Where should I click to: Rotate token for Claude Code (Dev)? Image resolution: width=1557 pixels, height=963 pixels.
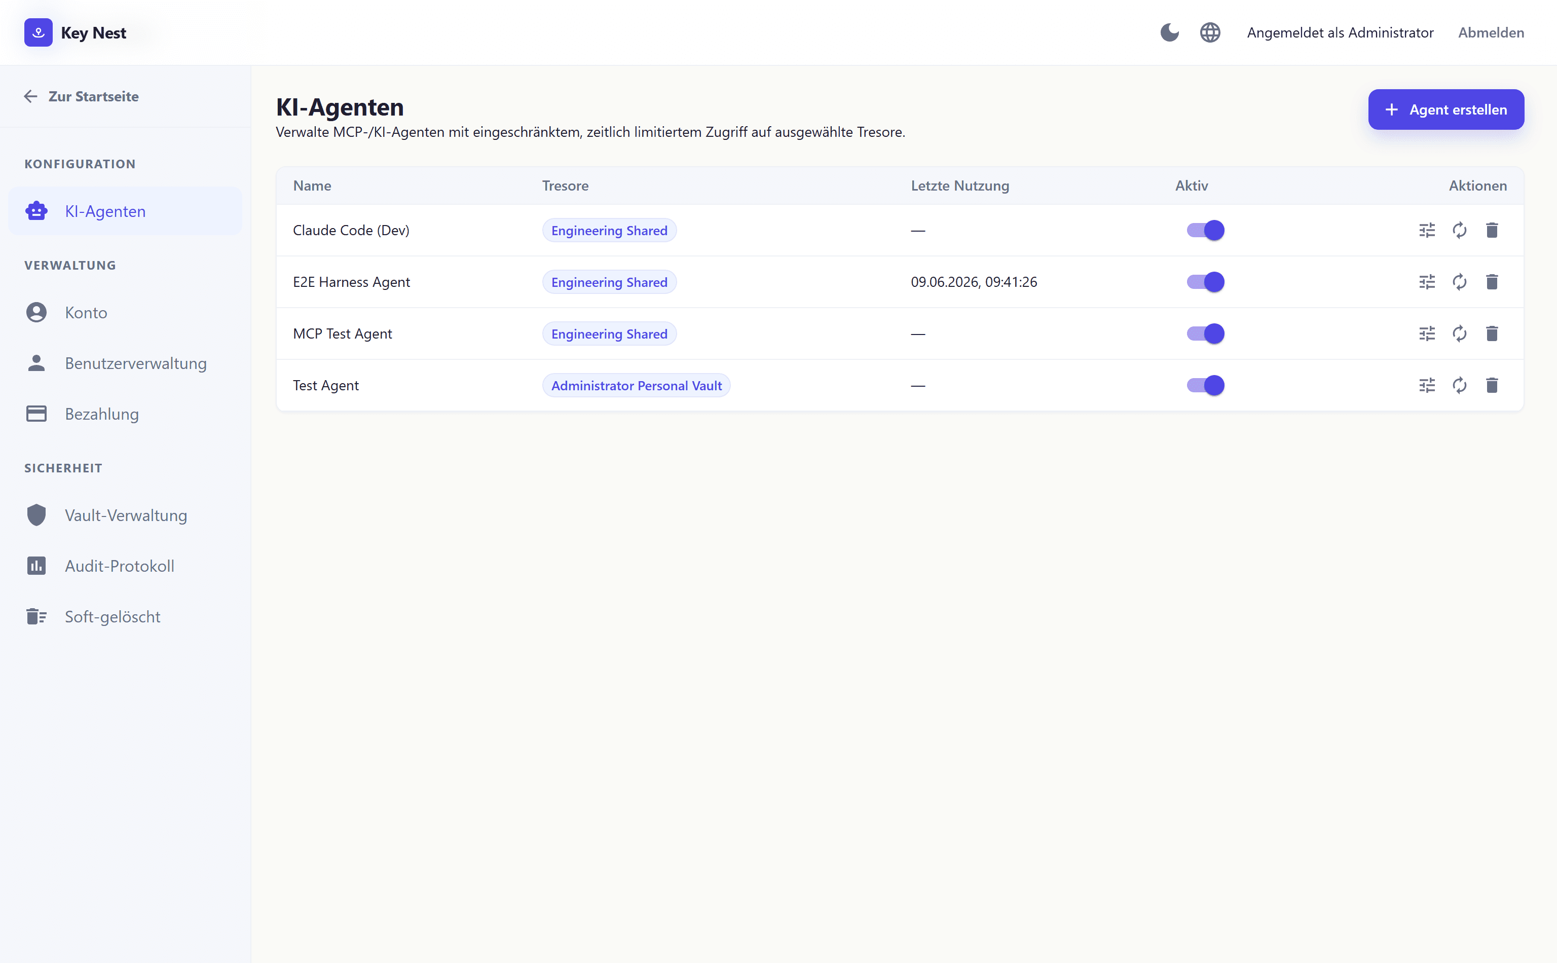(x=1460, y=230)
